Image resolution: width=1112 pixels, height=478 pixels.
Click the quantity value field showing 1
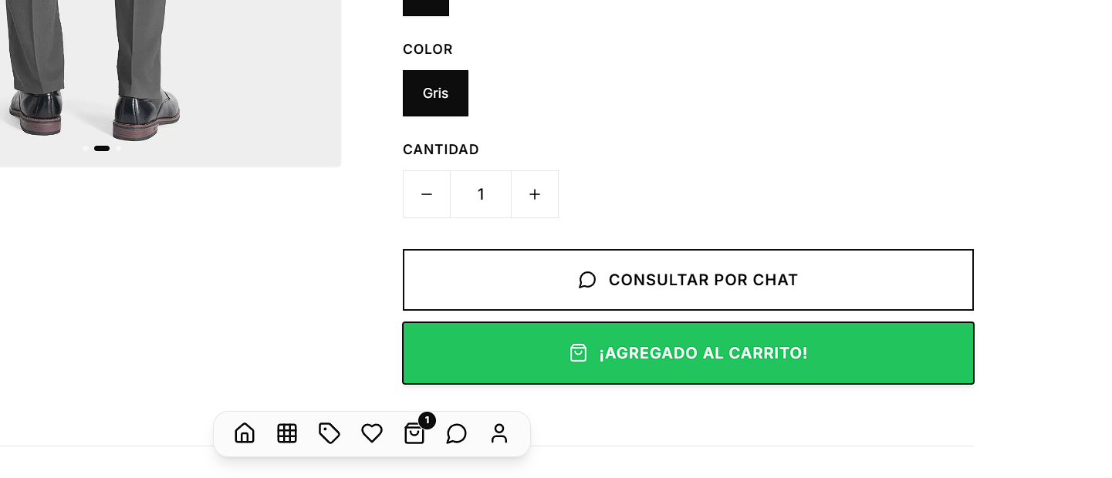click(x=481, y=194)
